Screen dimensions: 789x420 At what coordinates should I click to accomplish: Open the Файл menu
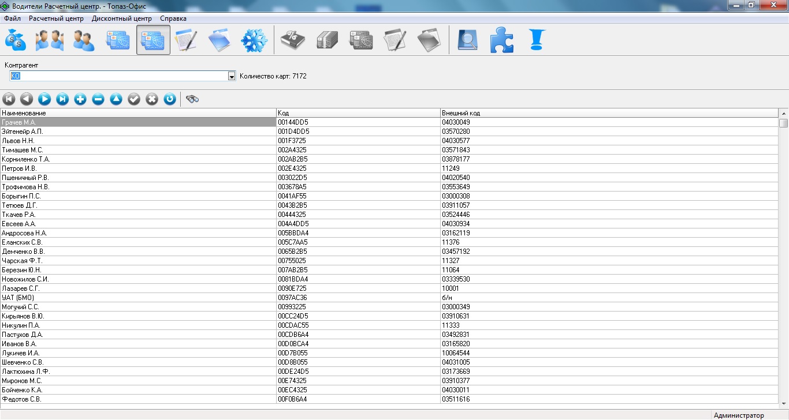(x=12, y=18)
